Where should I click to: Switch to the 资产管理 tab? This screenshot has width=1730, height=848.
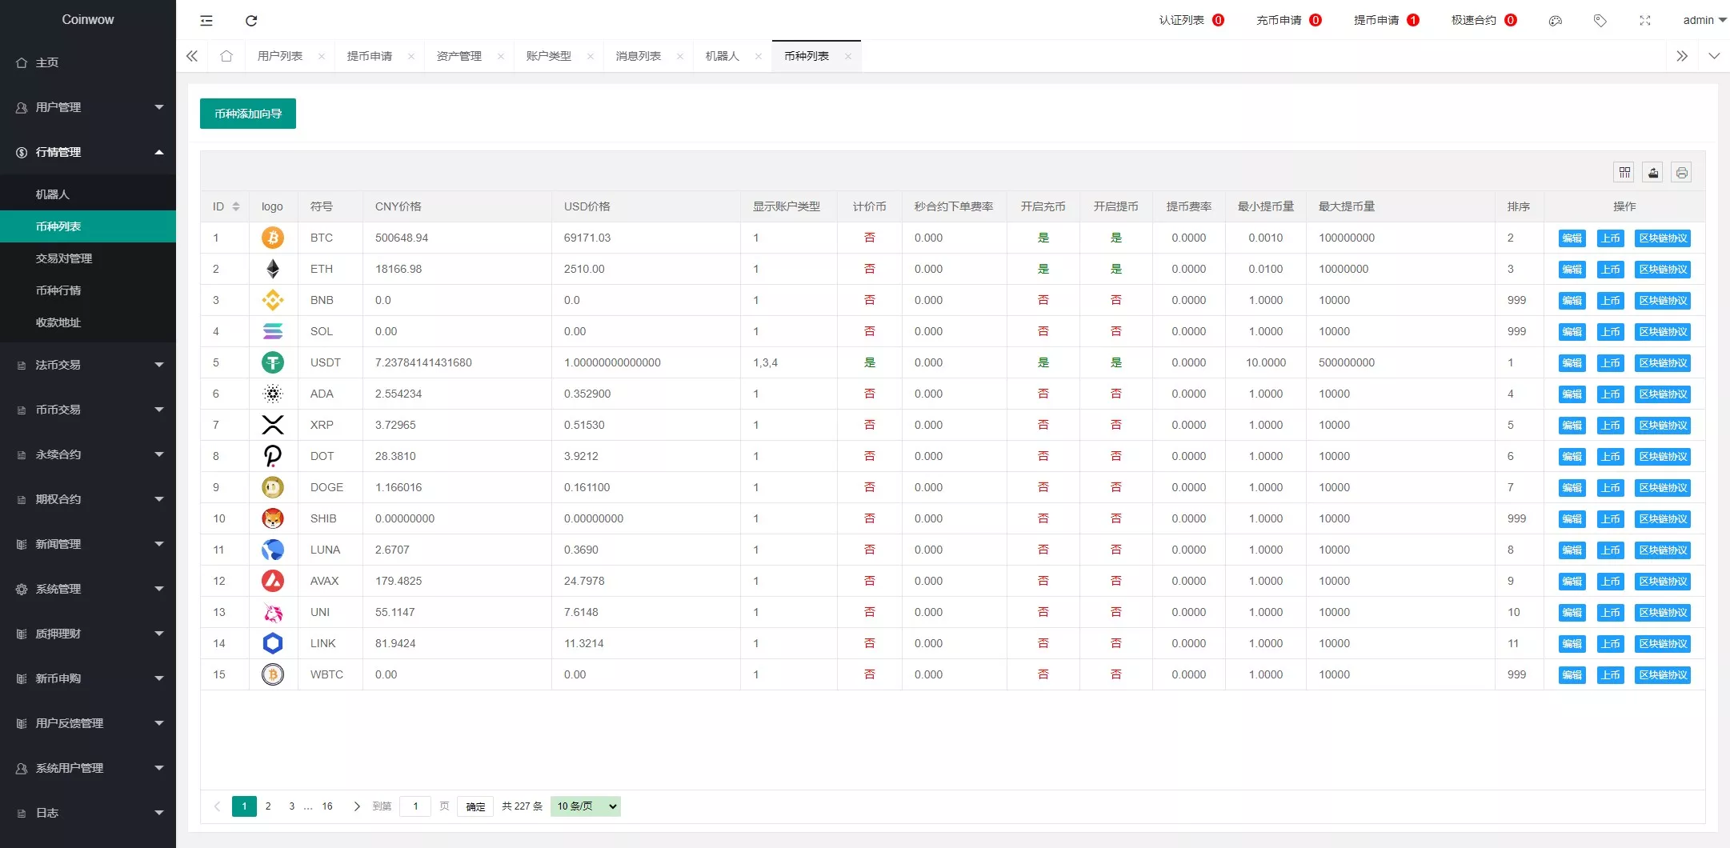point(459,56)
